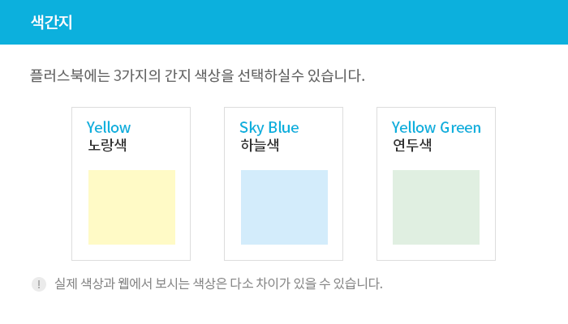568x324 pixels.
Task: Click the 연두색 label
Action: (412, 145)
